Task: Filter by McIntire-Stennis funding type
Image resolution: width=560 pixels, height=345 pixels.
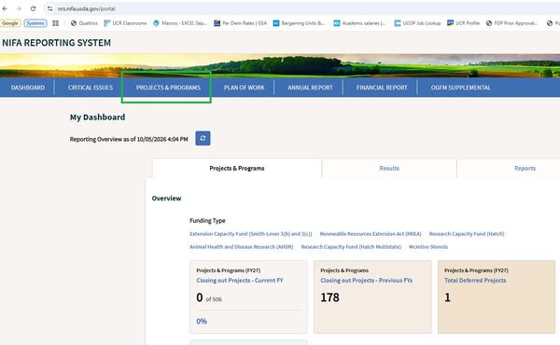Action: 428,246
